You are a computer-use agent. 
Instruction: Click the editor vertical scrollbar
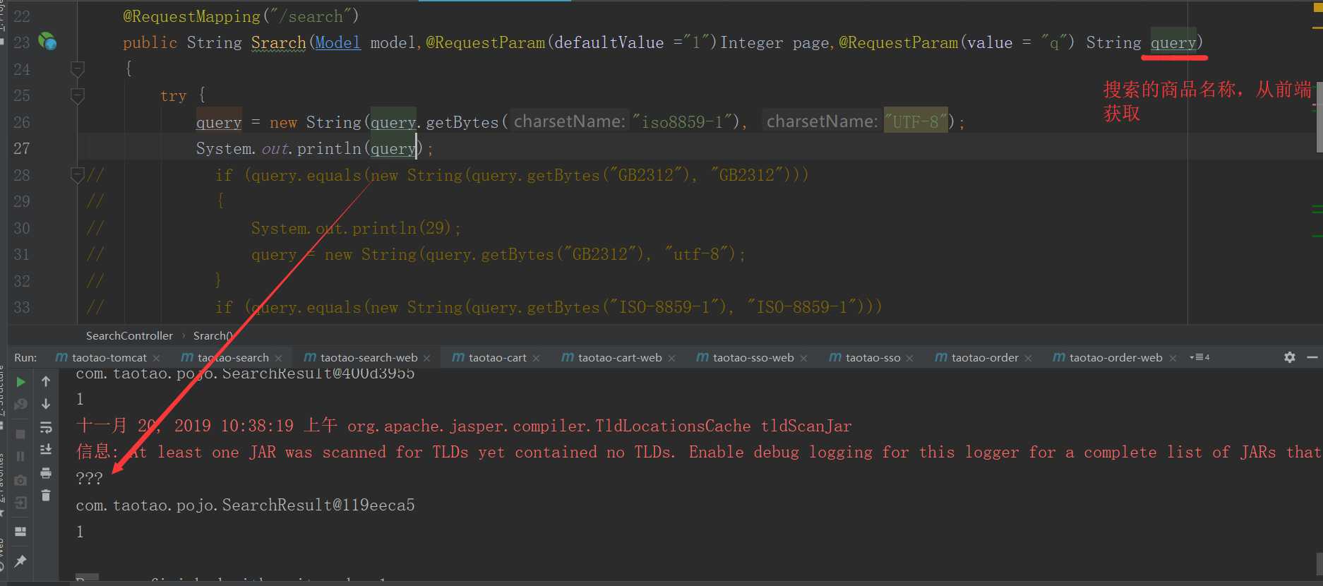click(x=1318, y=116)
